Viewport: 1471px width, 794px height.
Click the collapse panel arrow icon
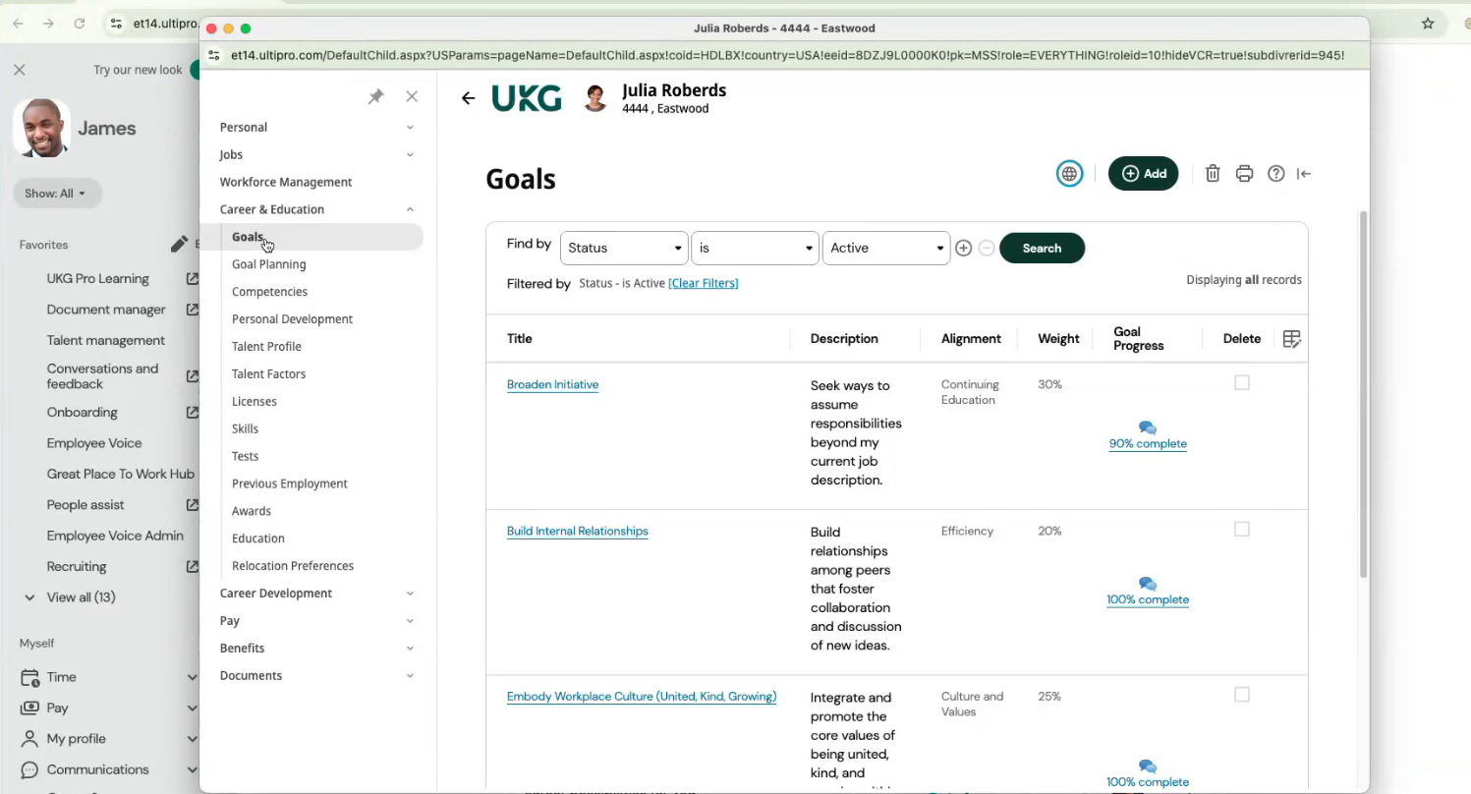pyautogui.click(x=1304, y=174)
